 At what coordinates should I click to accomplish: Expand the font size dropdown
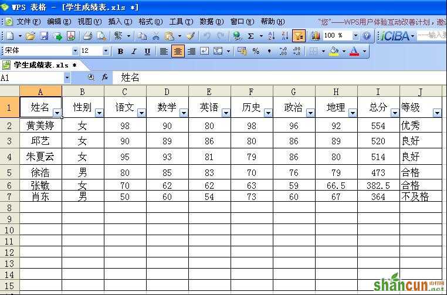tap(106, 51)
